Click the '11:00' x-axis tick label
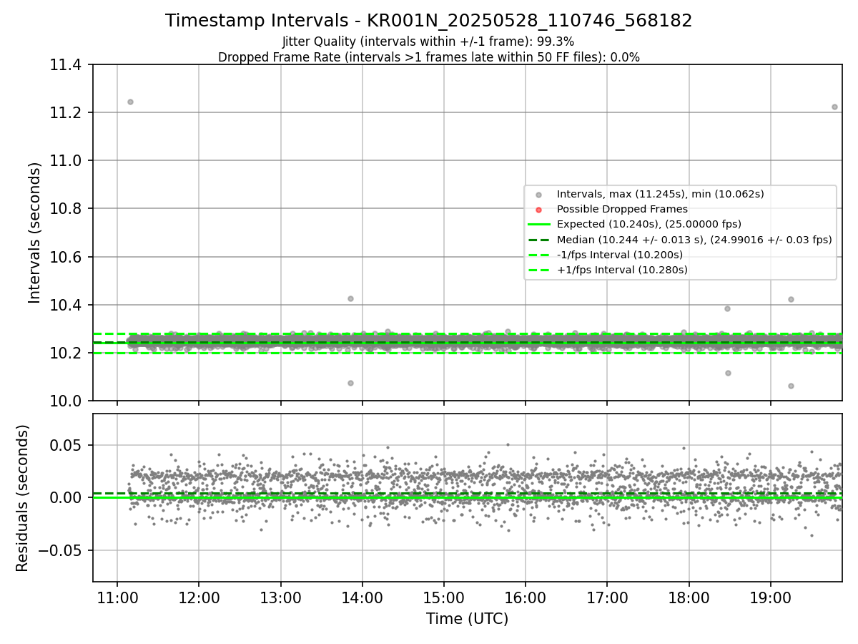Viewport: 858px width, 644px height. tap(117, 597)
